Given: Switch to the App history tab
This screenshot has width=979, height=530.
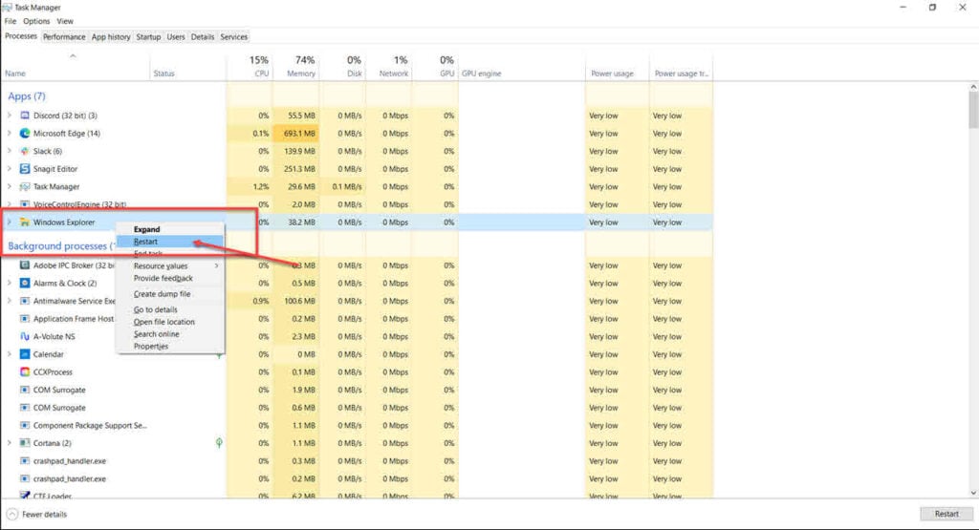Looking at the screenshot, I should pos(111,37).
